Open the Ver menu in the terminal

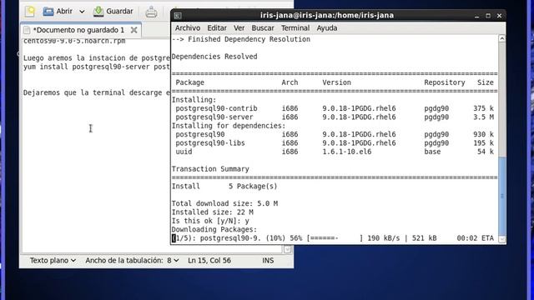239,27
